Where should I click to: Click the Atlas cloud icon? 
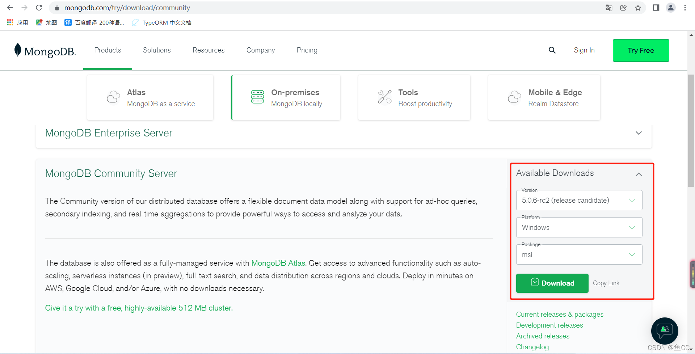[x=113, y=97]
